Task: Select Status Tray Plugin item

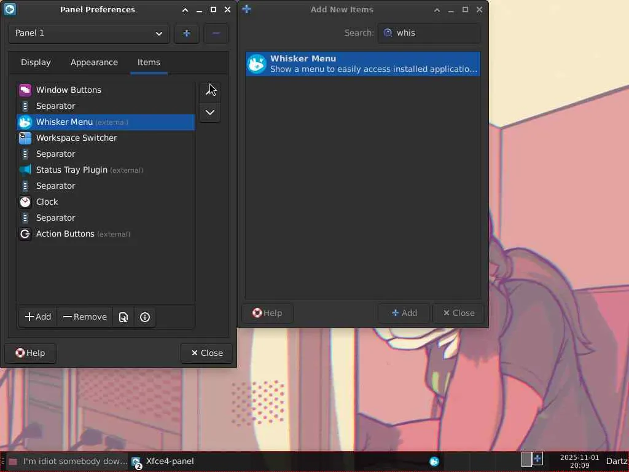Action: [106, 170]
